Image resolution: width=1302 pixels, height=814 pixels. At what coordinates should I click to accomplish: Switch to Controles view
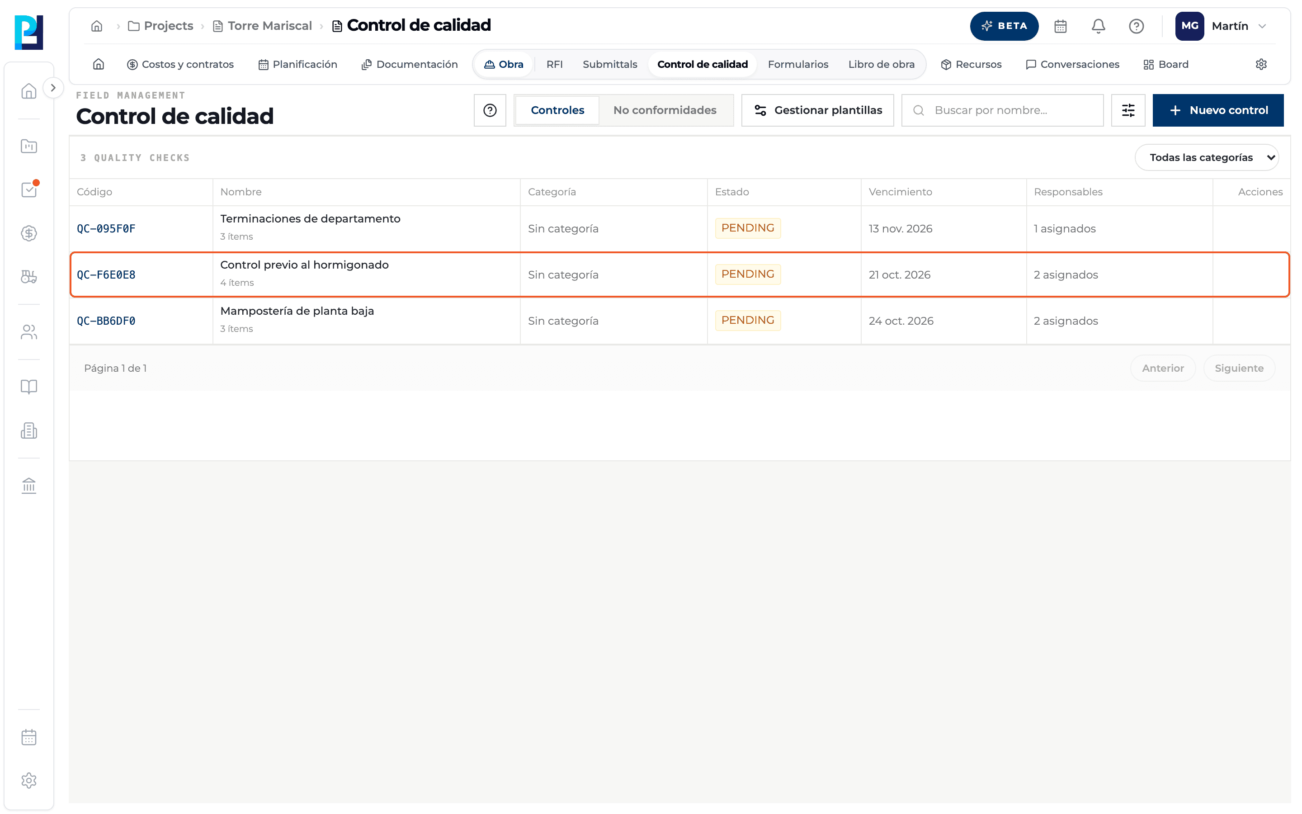tap(557, 110)
